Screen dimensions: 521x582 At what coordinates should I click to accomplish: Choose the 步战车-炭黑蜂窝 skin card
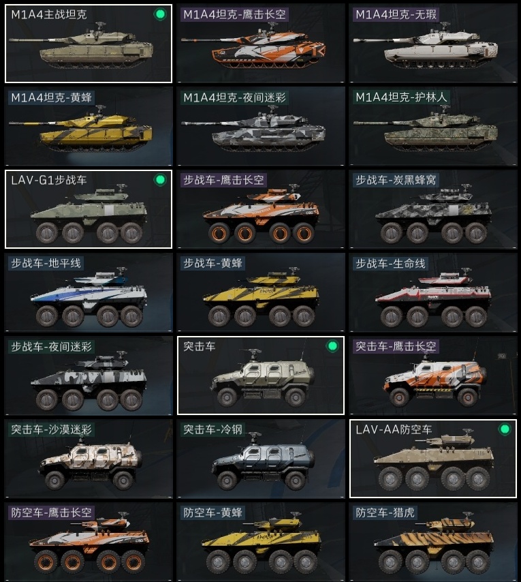pos(433,209)
